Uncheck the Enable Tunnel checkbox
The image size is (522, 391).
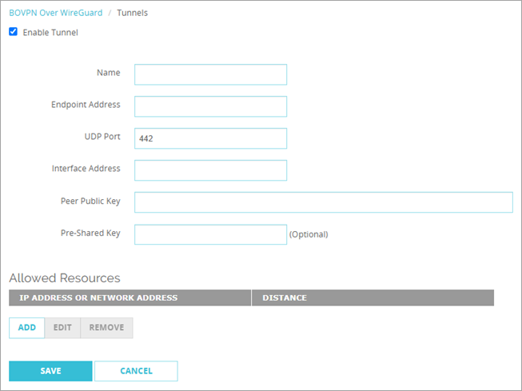point(14,32)
